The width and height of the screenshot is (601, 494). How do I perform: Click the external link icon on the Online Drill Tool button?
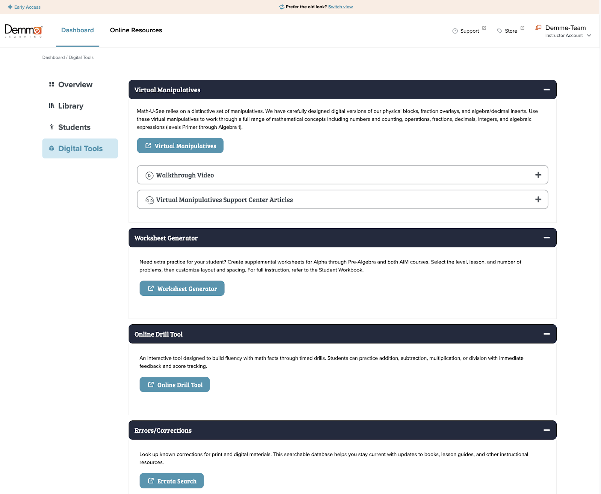[151, 384]
